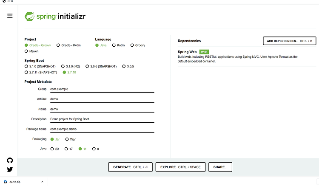This screenshot has width=319, height=186.
Task: Click the Spring Web description text
Action: coord(237,59)
